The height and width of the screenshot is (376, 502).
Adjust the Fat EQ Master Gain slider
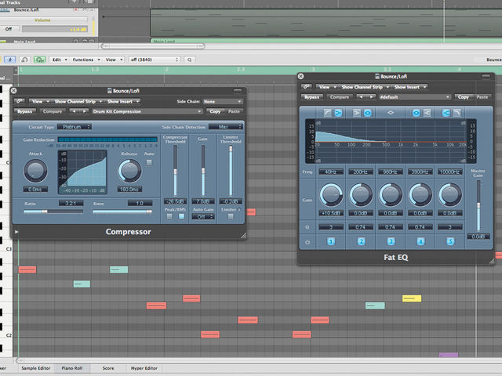click(478, 205)
